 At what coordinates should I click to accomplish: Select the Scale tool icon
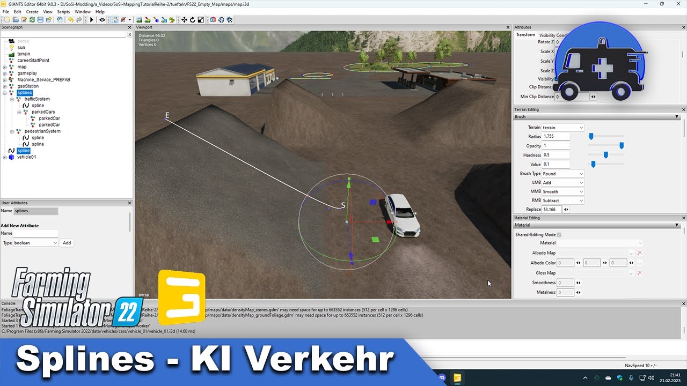(201, 20)
